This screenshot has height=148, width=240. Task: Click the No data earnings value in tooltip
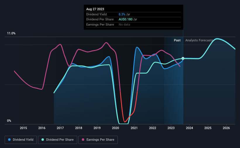[124, 24]
